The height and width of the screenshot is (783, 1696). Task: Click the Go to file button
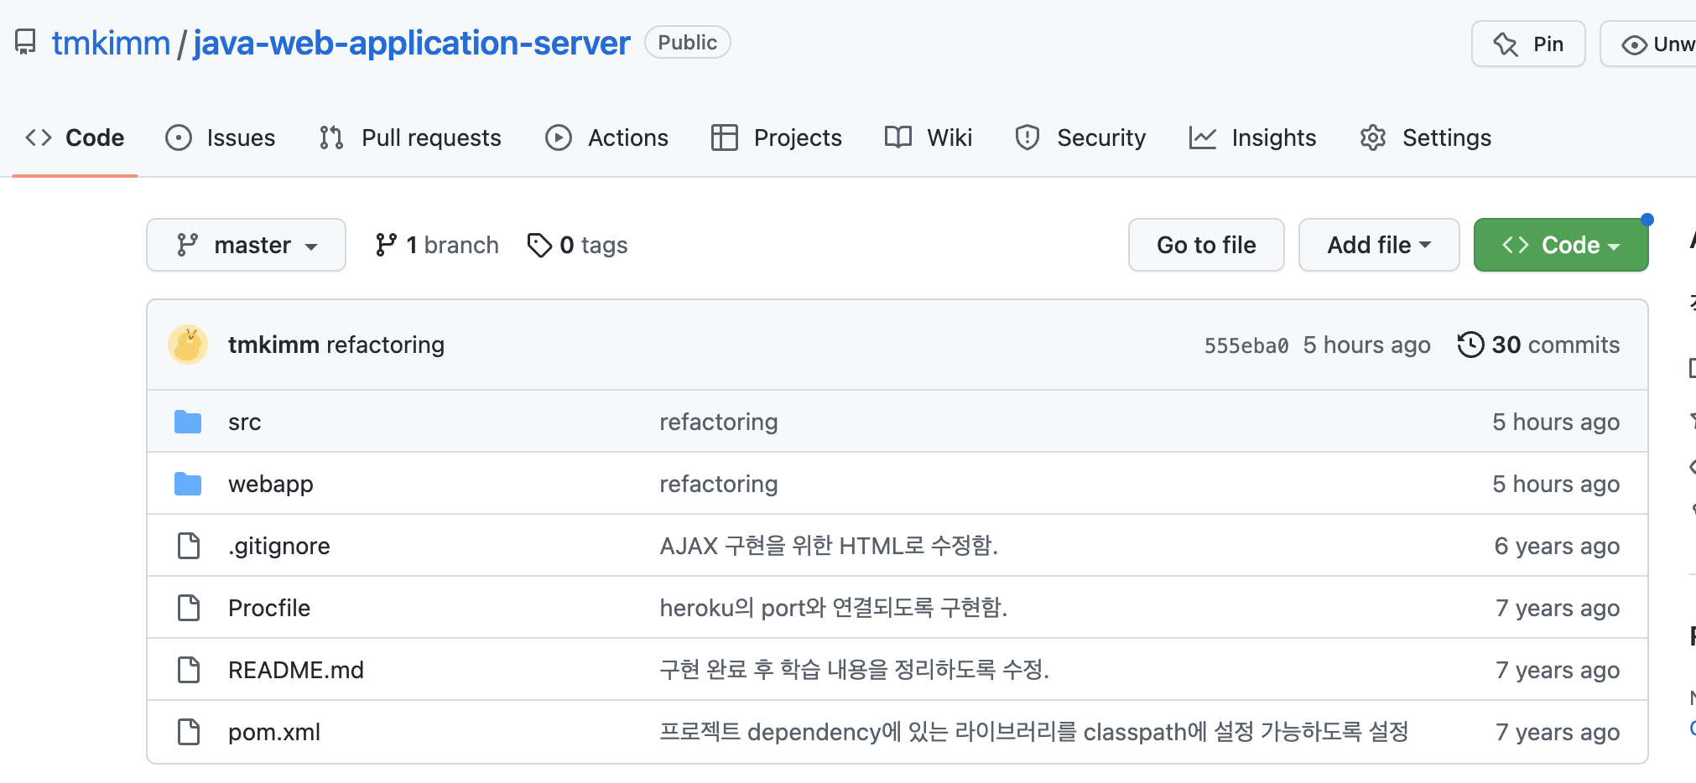[x=1206, y=245]
